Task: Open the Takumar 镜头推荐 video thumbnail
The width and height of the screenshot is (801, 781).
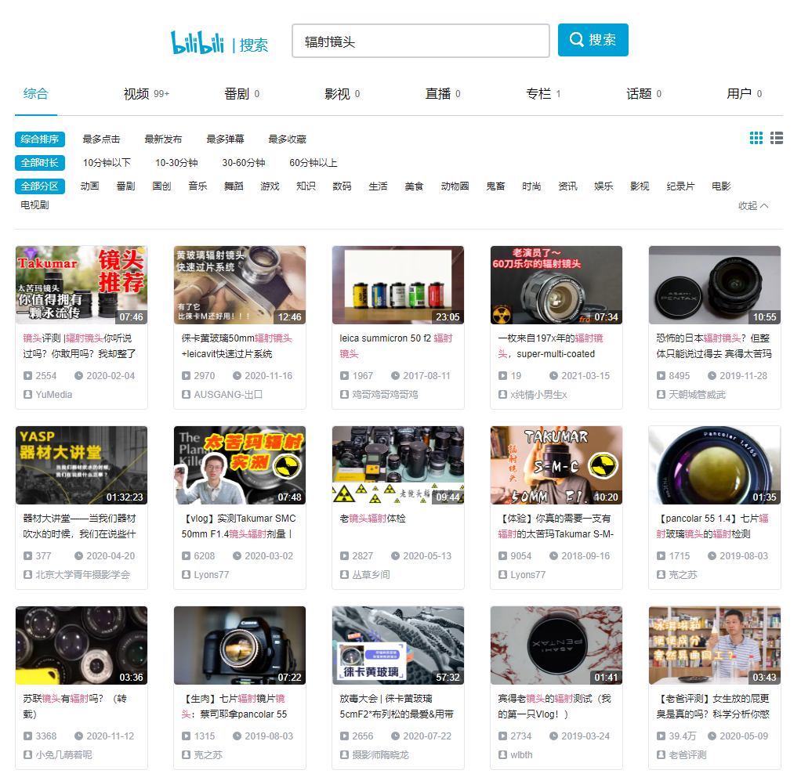Action: (x=82, y=285)
